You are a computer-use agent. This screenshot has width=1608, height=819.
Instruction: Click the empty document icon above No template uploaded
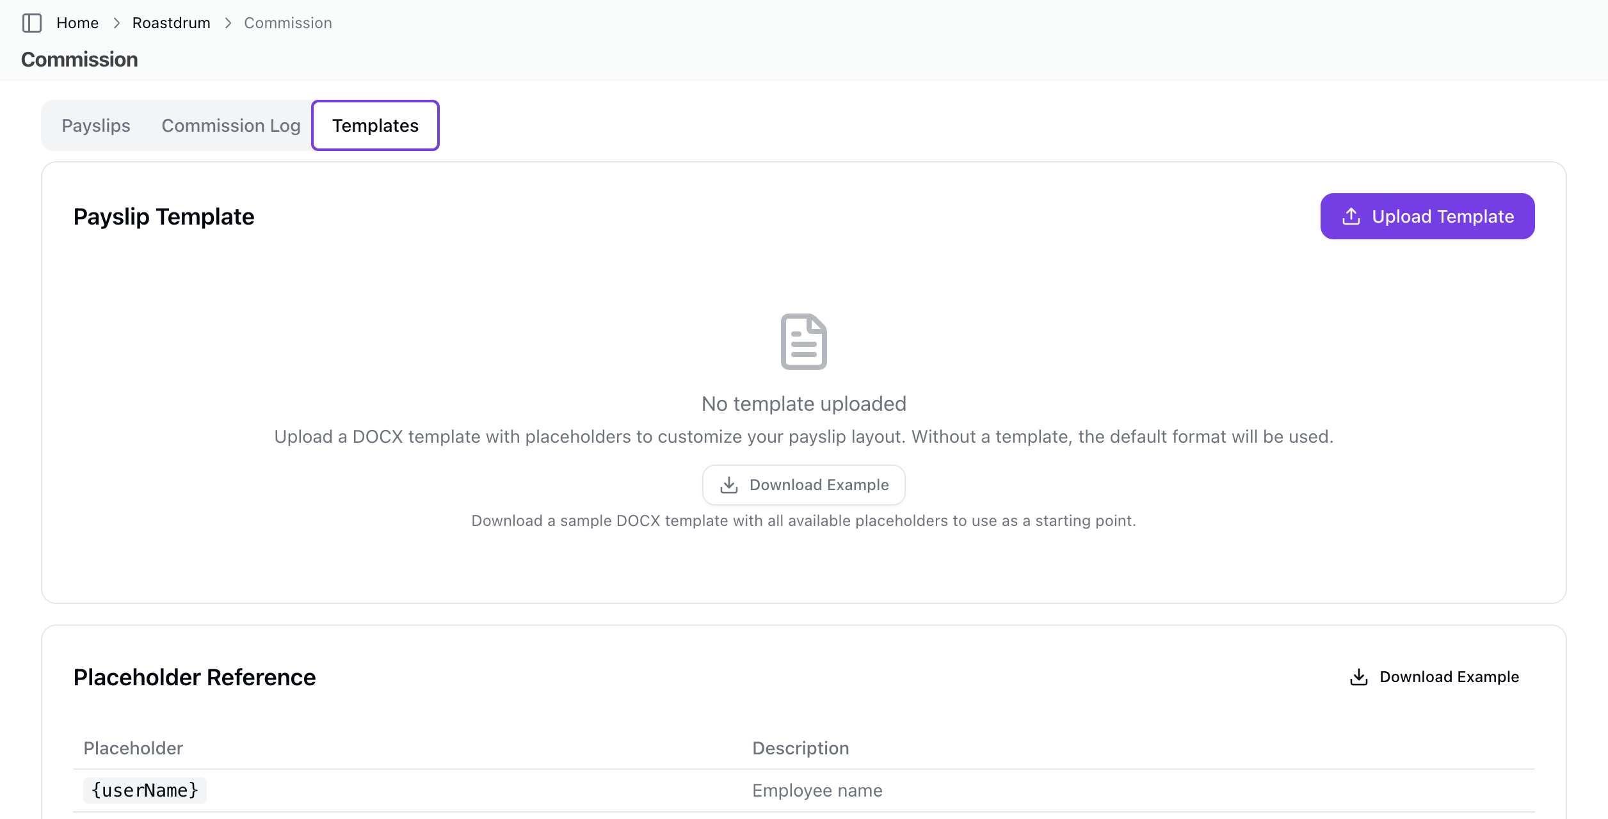point(803,341)
